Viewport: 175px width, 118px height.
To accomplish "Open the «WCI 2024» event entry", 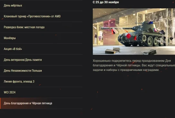I will coord(41,93).
